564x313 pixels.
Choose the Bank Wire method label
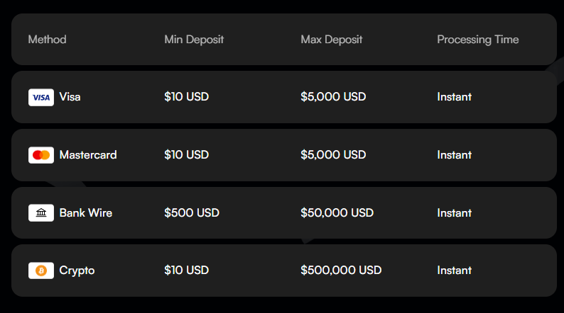coord(85,213)
